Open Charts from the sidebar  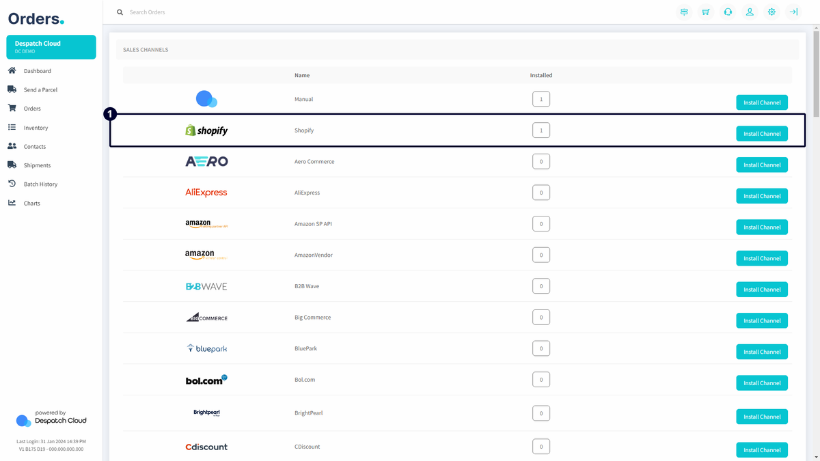[x=31, y=204]
